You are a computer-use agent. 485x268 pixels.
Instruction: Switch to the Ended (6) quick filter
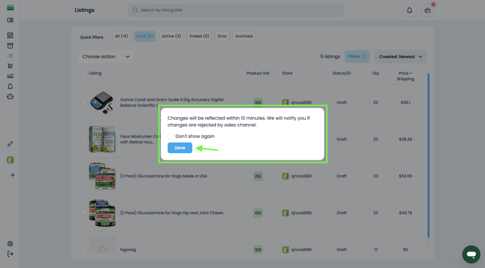point(199,36)
